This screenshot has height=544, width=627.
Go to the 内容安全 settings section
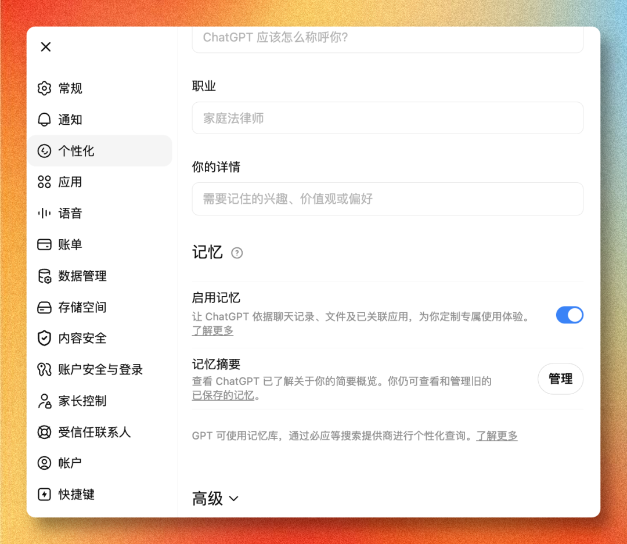pyautogui.click(x=100, y=338)
